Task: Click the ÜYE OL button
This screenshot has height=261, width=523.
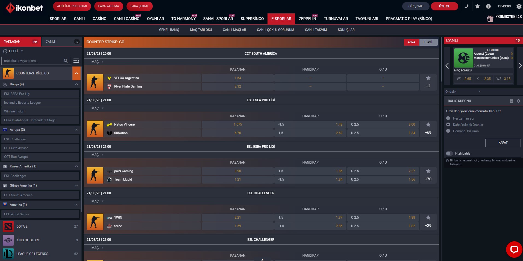Action: (x=444, y=6)
